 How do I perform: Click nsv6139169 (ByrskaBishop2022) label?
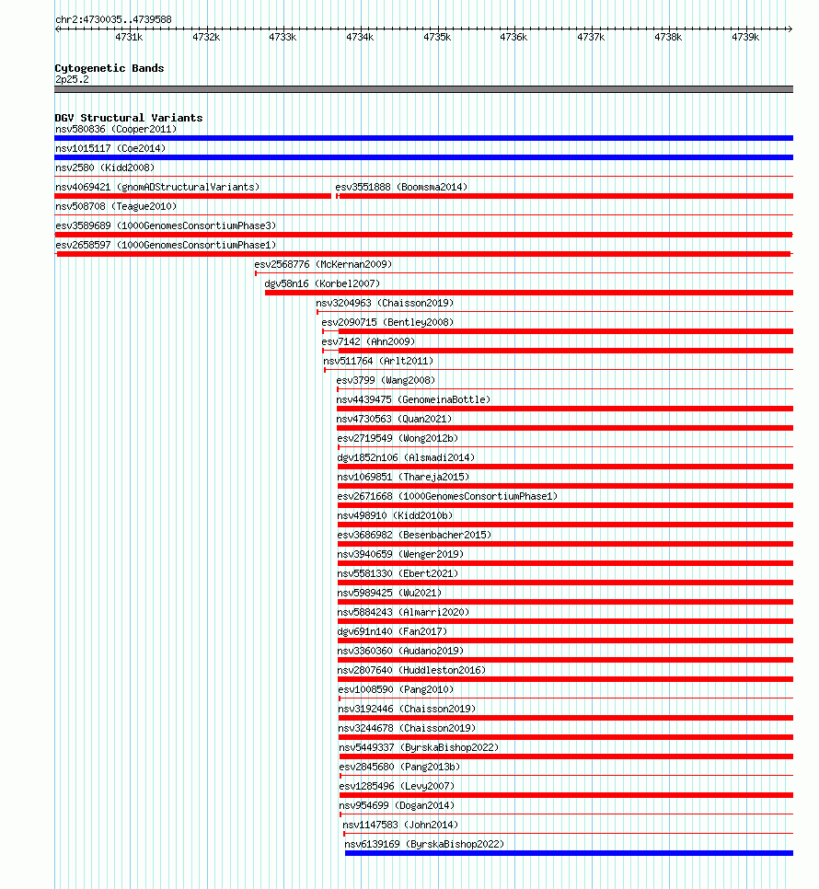point(424,844)
